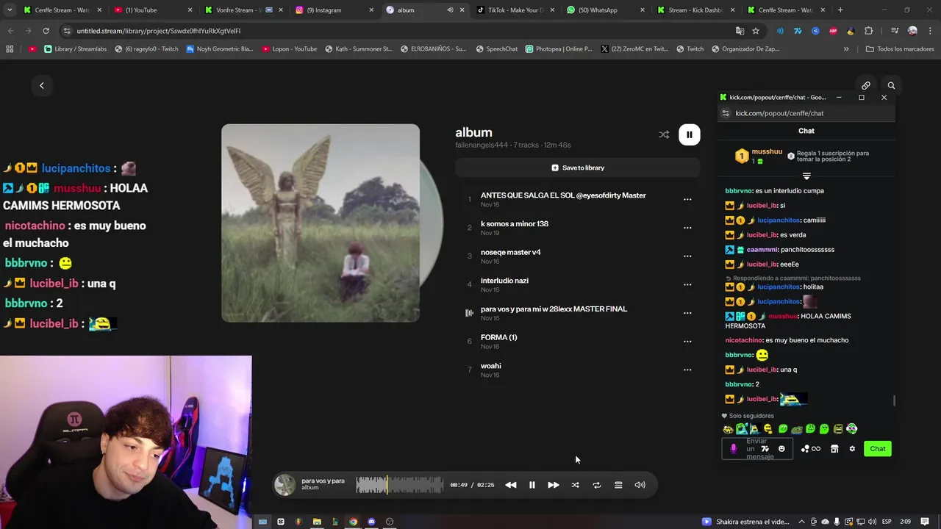Open the media control icon in toolbar

coord(894,31)
